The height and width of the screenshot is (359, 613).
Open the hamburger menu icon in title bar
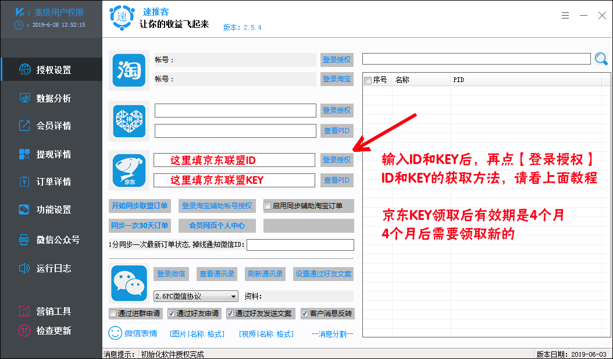pos(565,16)
